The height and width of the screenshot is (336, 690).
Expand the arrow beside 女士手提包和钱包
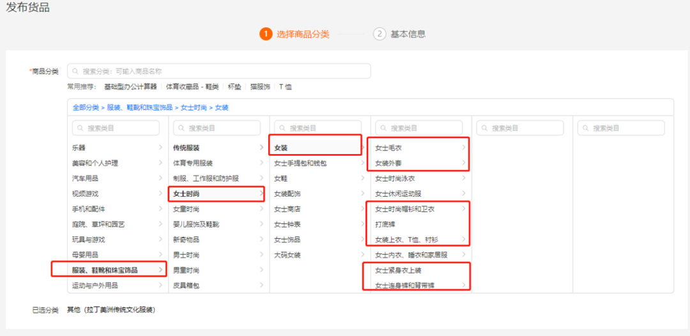pyautogui.click(x=362, y=164)
